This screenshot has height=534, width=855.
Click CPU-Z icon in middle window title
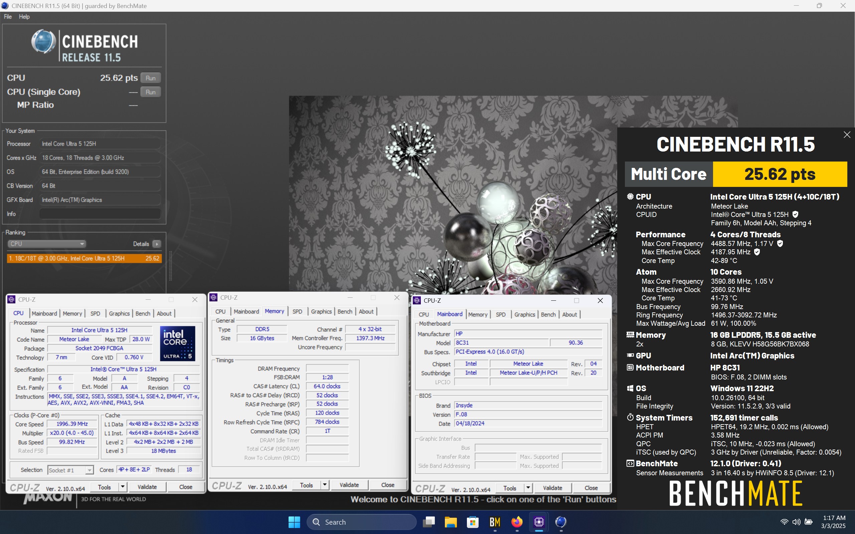[x=213, y=297]
